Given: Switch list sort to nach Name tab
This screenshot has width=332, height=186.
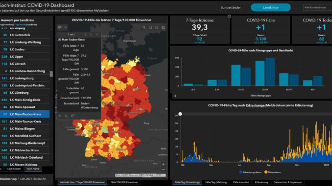Looking at the screenshot, I should (x=33, y=169).
